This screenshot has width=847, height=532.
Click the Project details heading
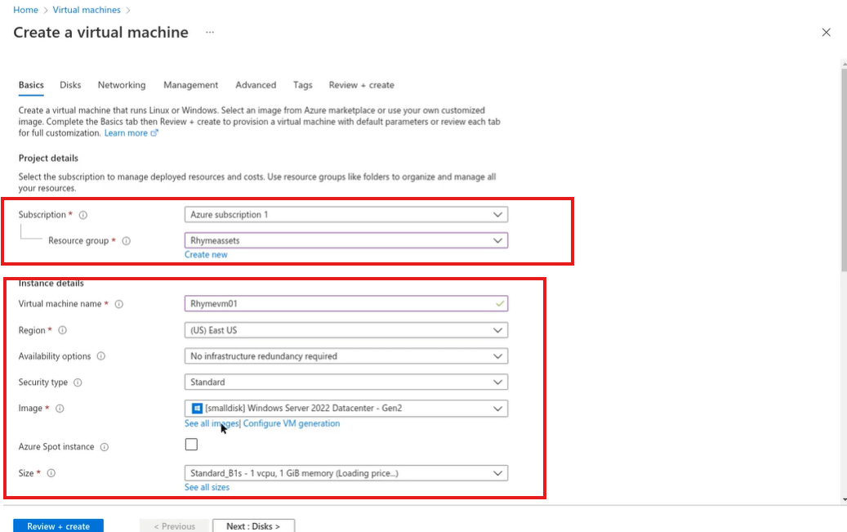click(48, 159)
